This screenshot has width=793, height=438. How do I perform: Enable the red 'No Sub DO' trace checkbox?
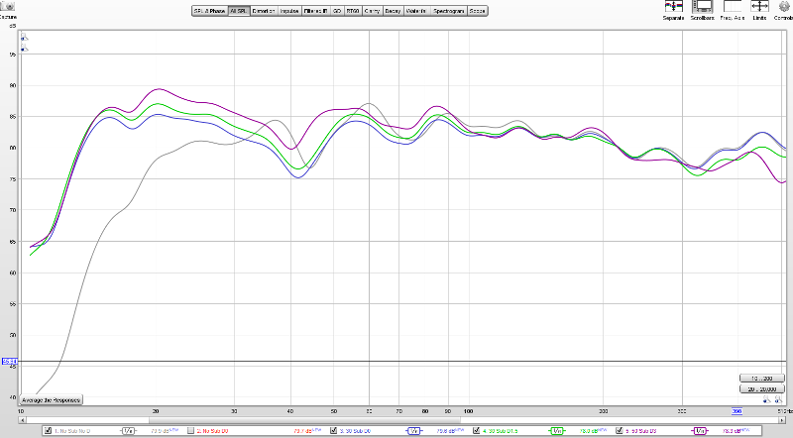(191, 431)
